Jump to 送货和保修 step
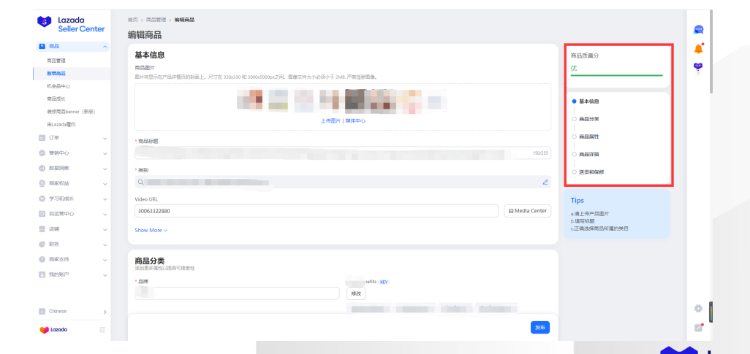Screen dimensions: 750x354 591,172
